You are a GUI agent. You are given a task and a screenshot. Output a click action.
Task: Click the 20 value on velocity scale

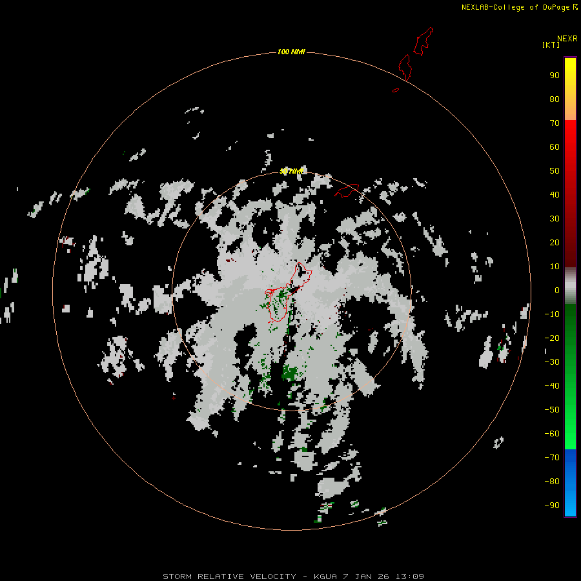[555, 243]
